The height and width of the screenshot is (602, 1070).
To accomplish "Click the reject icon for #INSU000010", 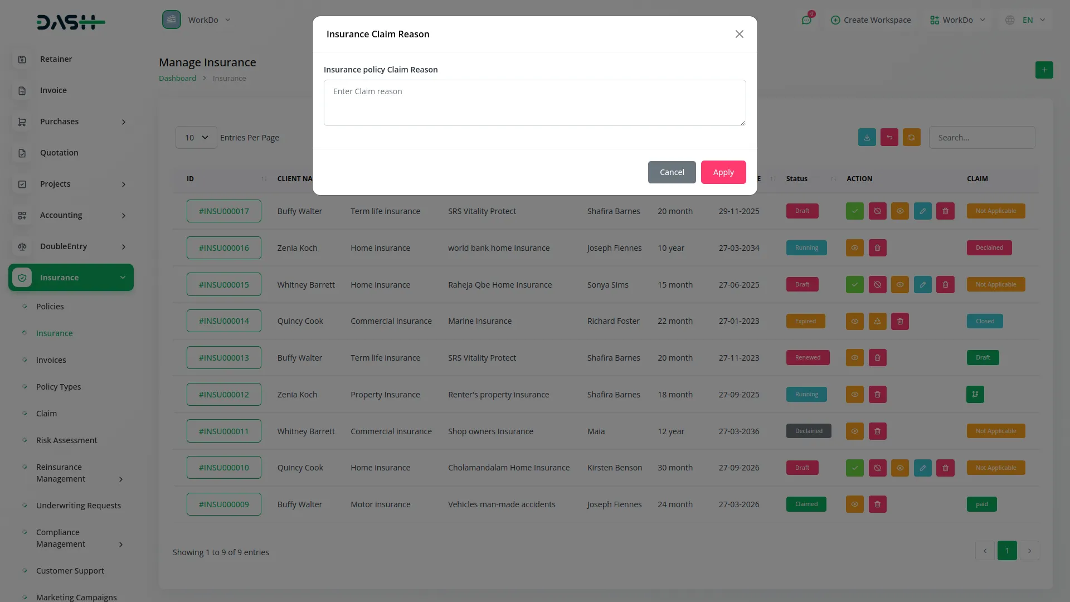I will [x=877, y=468].
